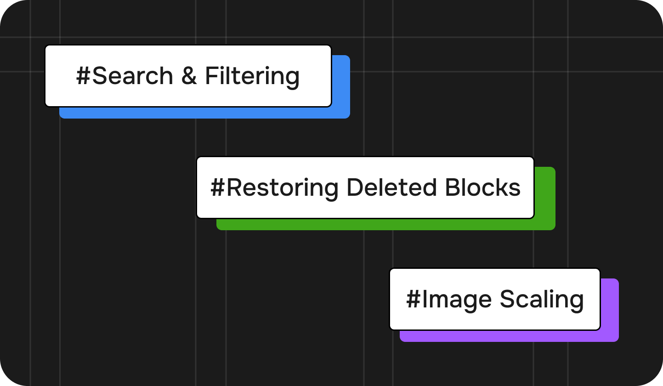Click the ampersand in Search & Filtering

click(189, 76)
